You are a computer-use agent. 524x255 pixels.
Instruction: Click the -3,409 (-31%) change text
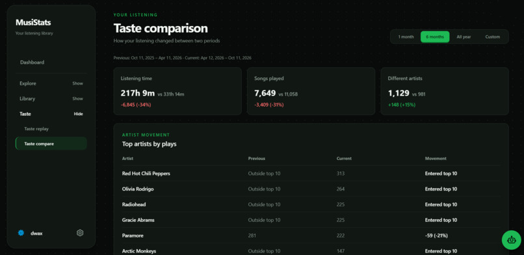pos(269,105)
